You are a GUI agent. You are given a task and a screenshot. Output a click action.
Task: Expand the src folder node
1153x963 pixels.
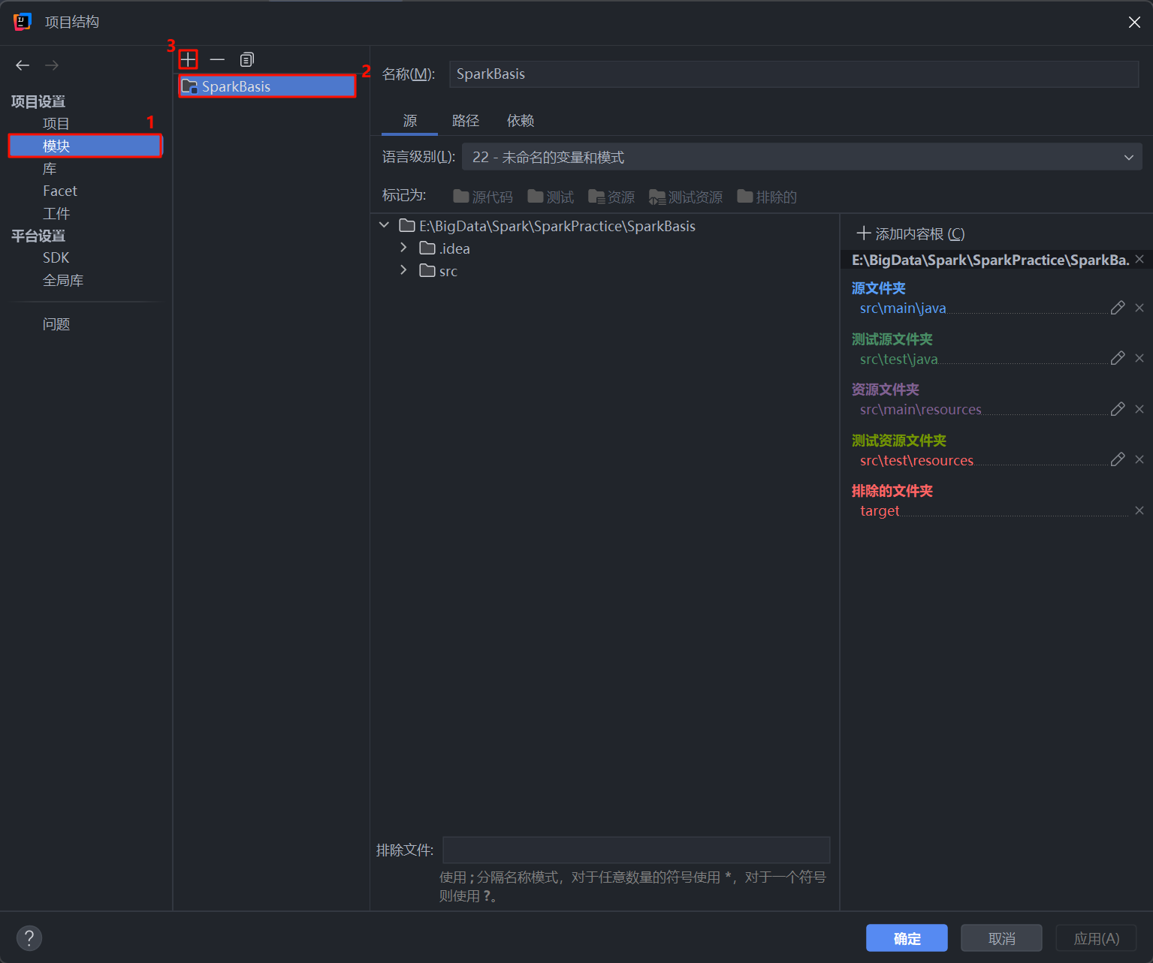[x=403, y=270]
